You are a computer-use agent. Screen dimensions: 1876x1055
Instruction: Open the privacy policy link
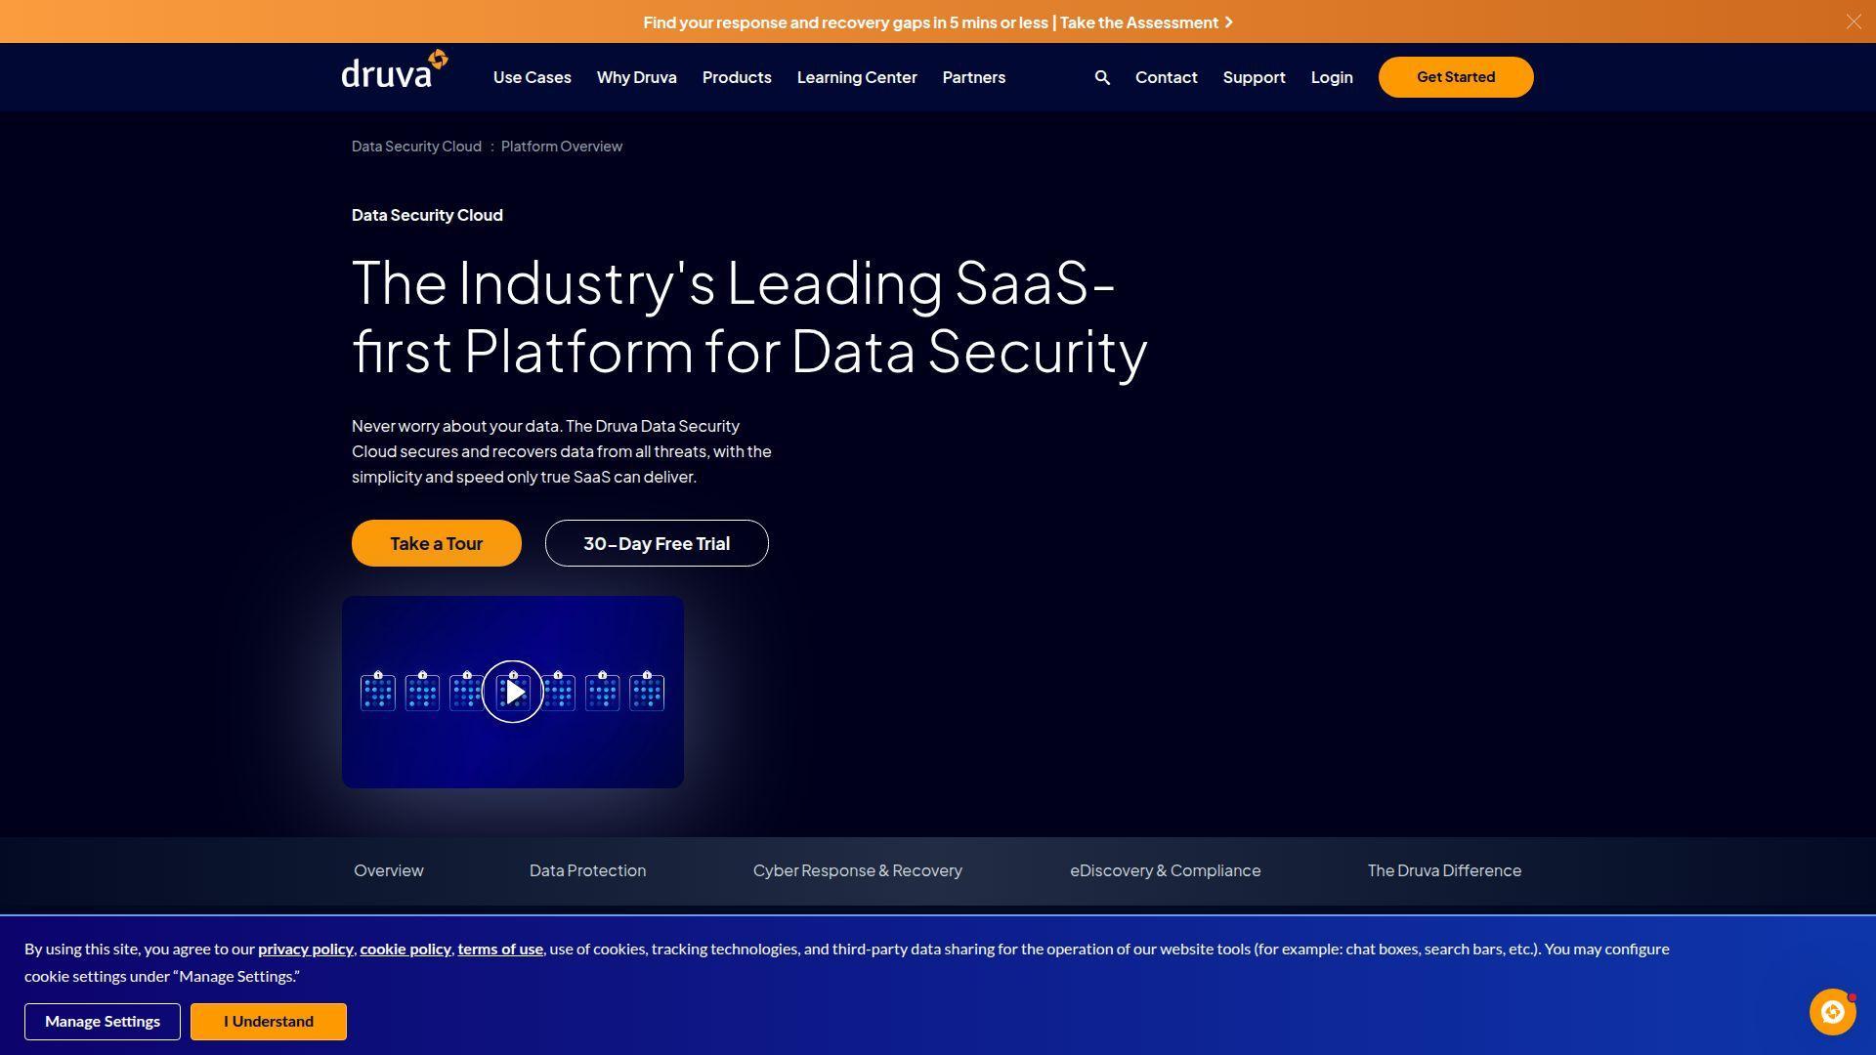pyautogui.click(x=306, y=949)
